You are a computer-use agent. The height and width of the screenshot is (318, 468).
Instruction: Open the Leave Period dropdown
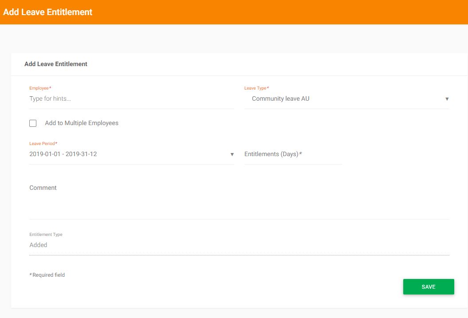(x=131, y=154)
